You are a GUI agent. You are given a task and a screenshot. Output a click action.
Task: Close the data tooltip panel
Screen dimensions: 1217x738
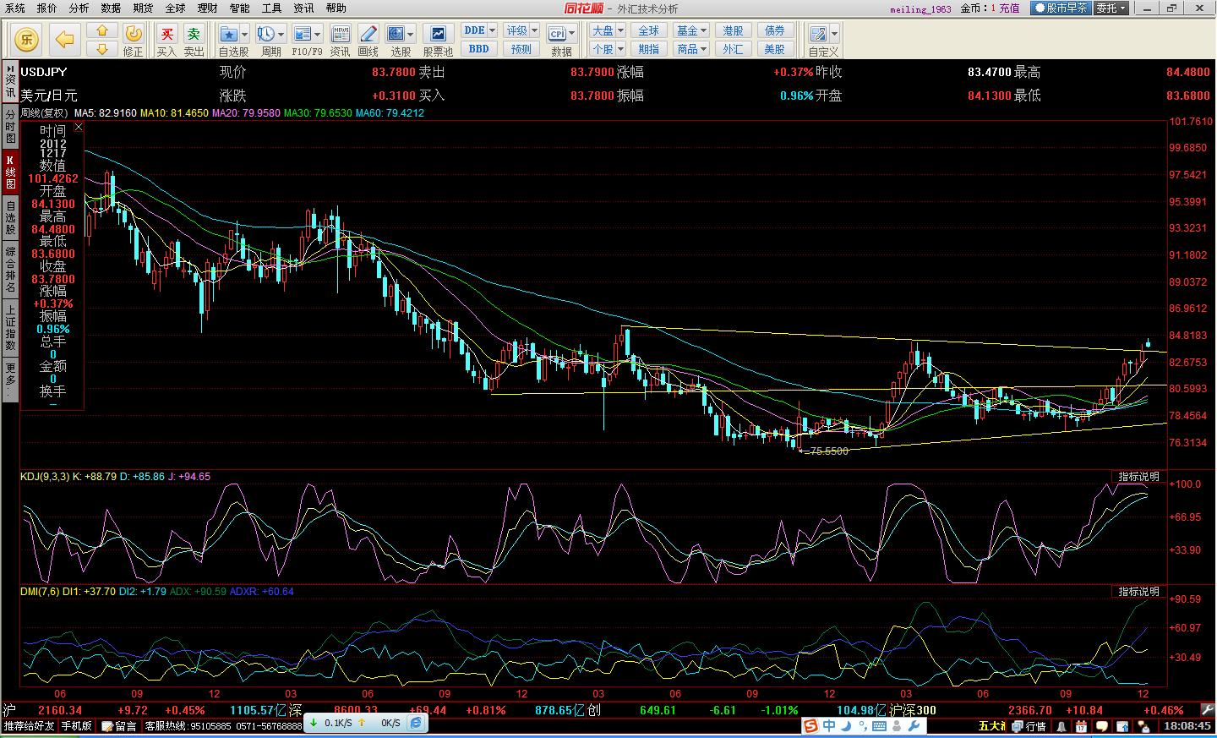[79, 127]
